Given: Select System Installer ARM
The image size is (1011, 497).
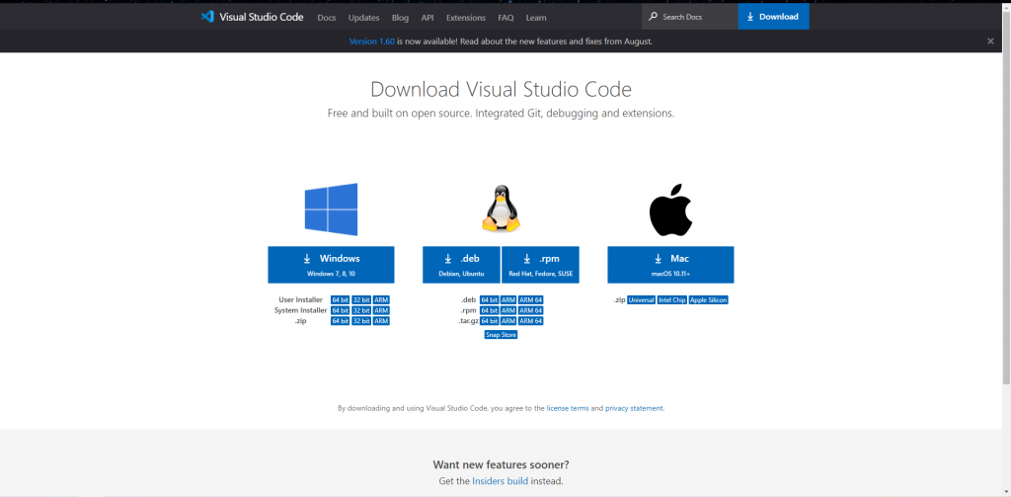Looking at the screenshot, I should pos(381,310).
